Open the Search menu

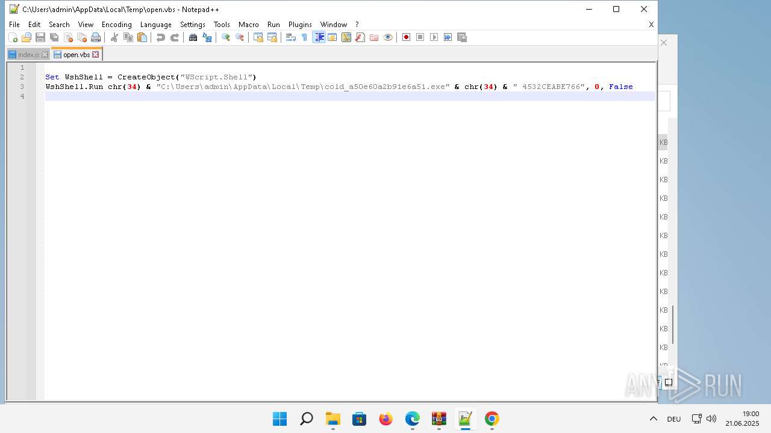click(59, 25)
